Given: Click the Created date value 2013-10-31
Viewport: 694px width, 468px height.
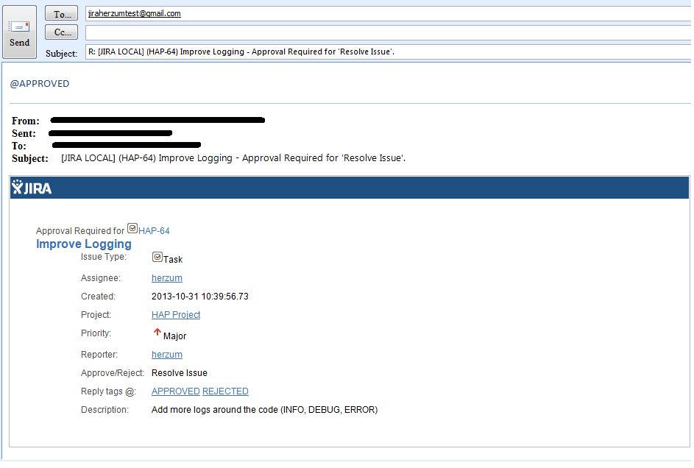Looking at the screenshot, I should (x=199, y=297).
